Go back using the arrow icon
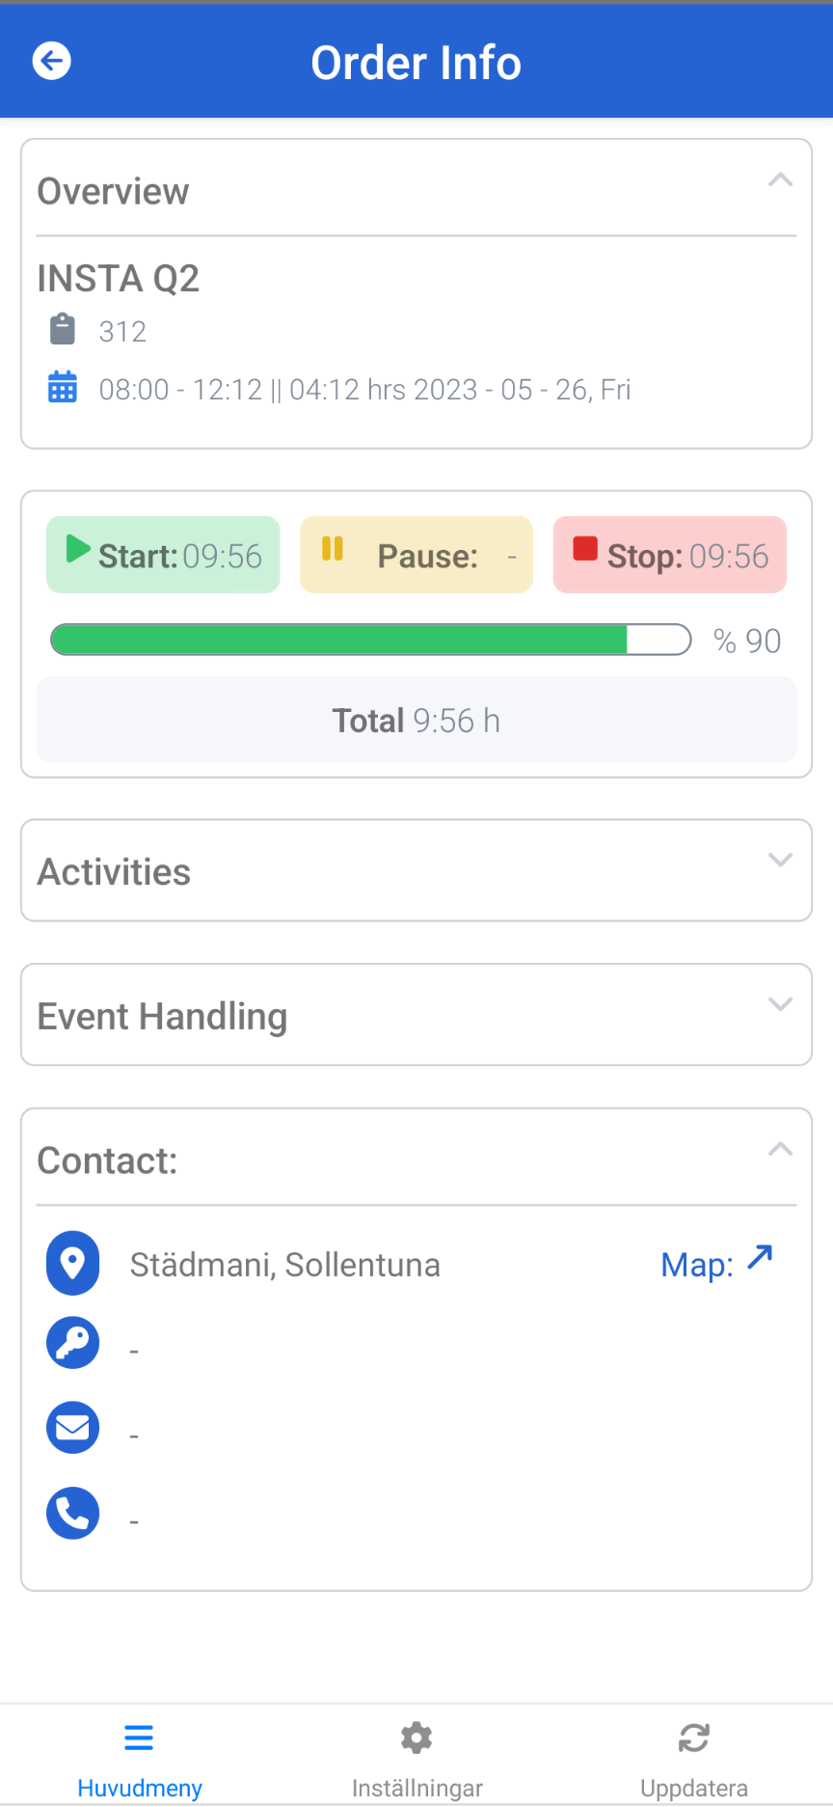 [x=51, y=61]
